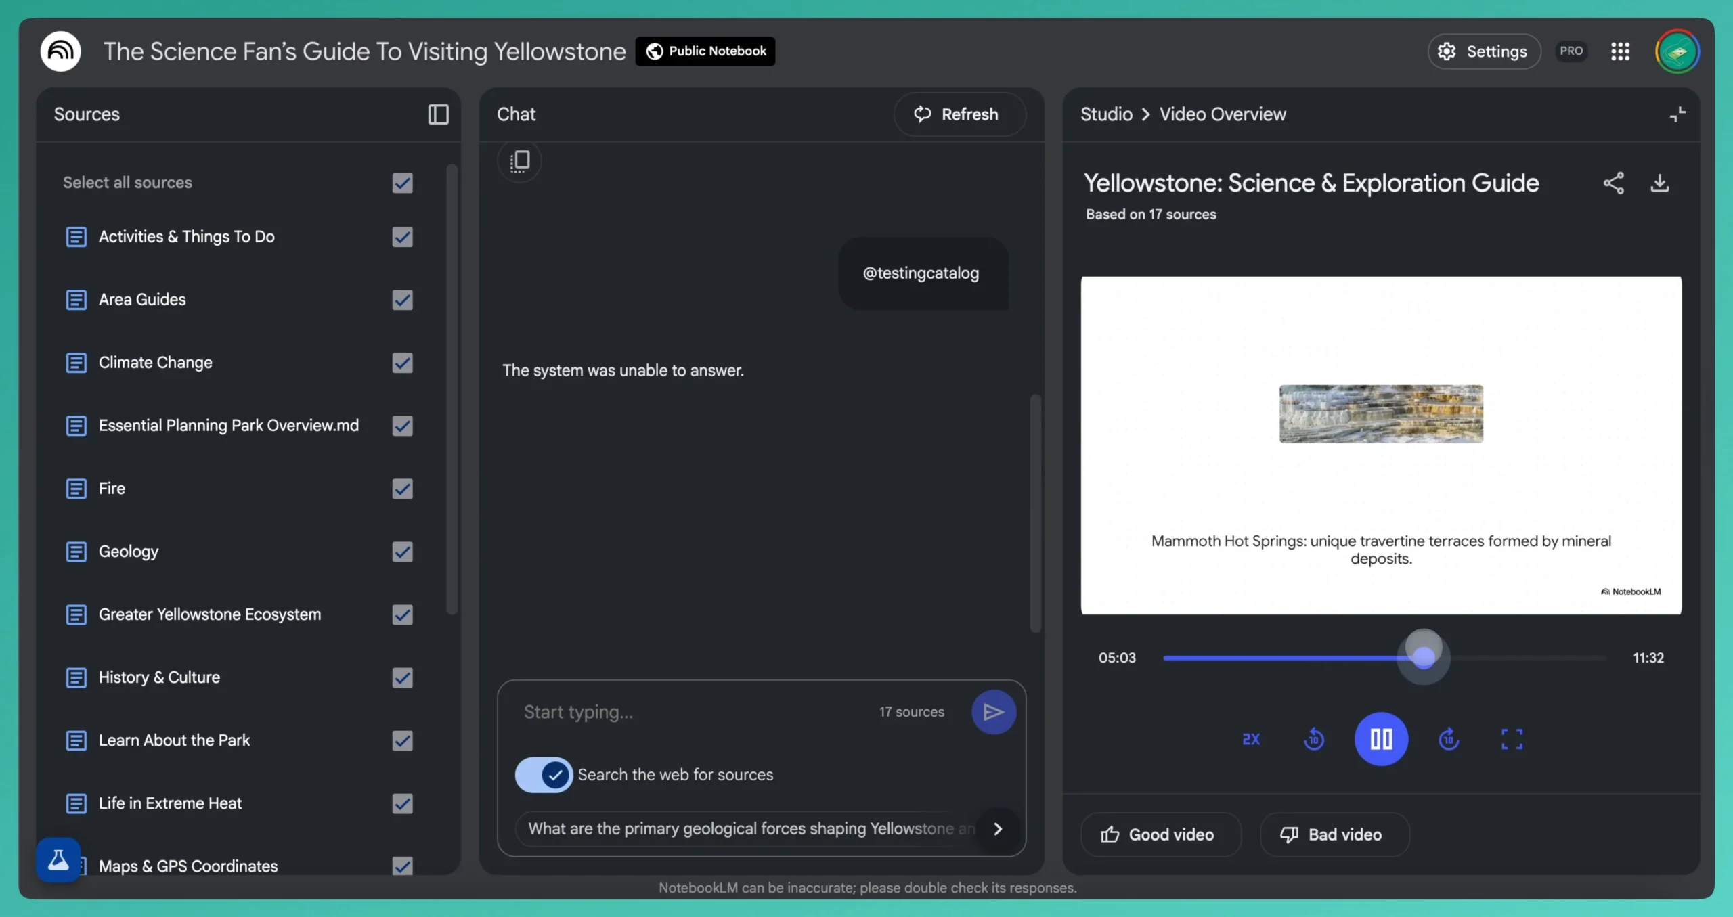Open the Geology source
Image resolution: width=1733 pixels, height=917 pixels.
click(129, 552)
